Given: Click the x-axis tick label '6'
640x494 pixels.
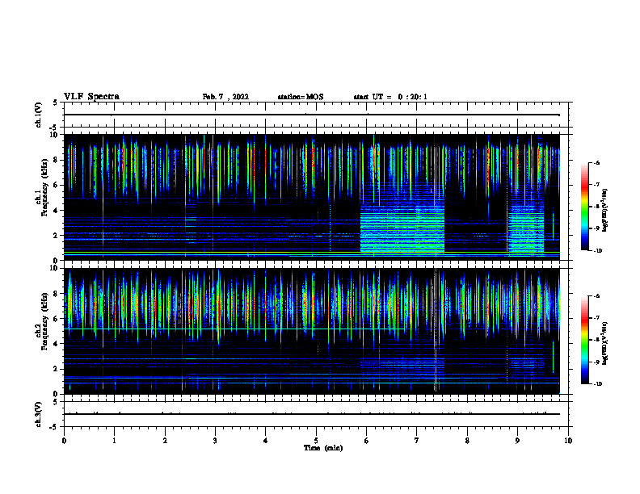Looking at the screenshot, I should (x=367, y=441).
